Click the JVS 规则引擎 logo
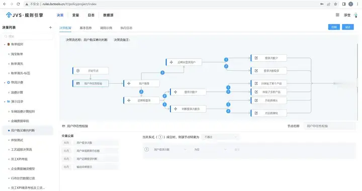 pyautogui.click(x=25, y=15)
